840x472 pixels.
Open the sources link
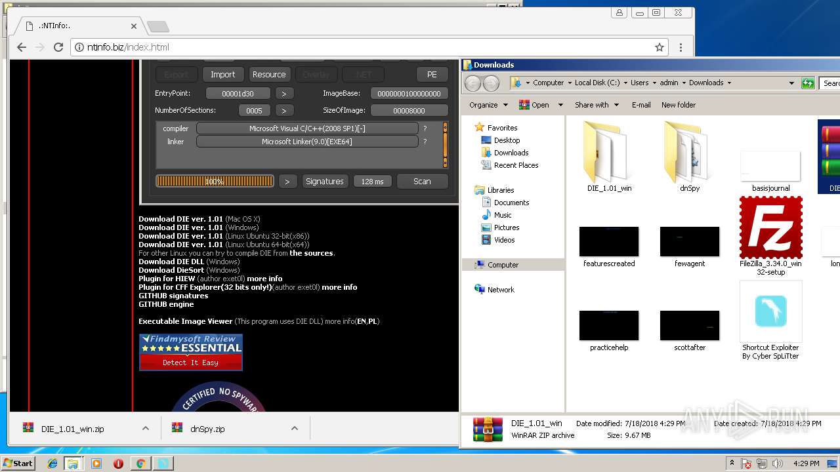tap(311, 253)
